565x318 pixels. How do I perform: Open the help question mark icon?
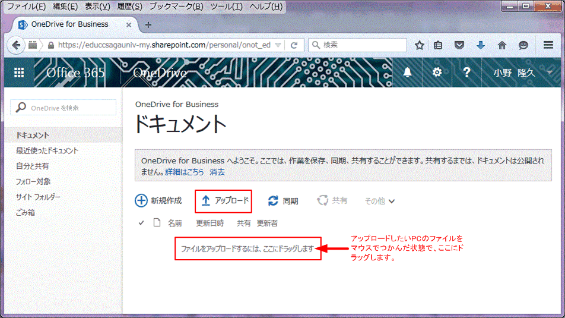point(466,73)
